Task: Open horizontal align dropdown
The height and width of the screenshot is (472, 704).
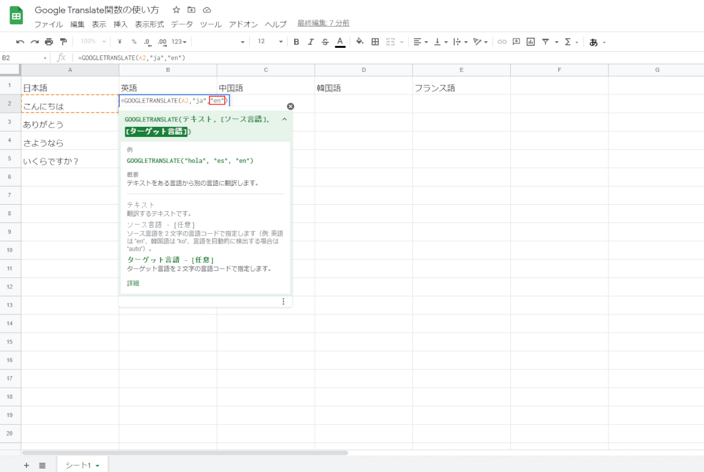Action: pyautogui.click(x=421, y=42)
